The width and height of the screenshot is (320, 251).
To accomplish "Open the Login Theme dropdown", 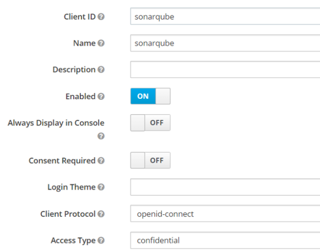I will (x=225, y=187).
